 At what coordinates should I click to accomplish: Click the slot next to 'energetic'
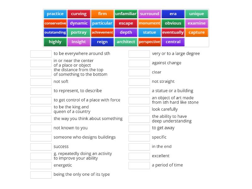point(41,165)
